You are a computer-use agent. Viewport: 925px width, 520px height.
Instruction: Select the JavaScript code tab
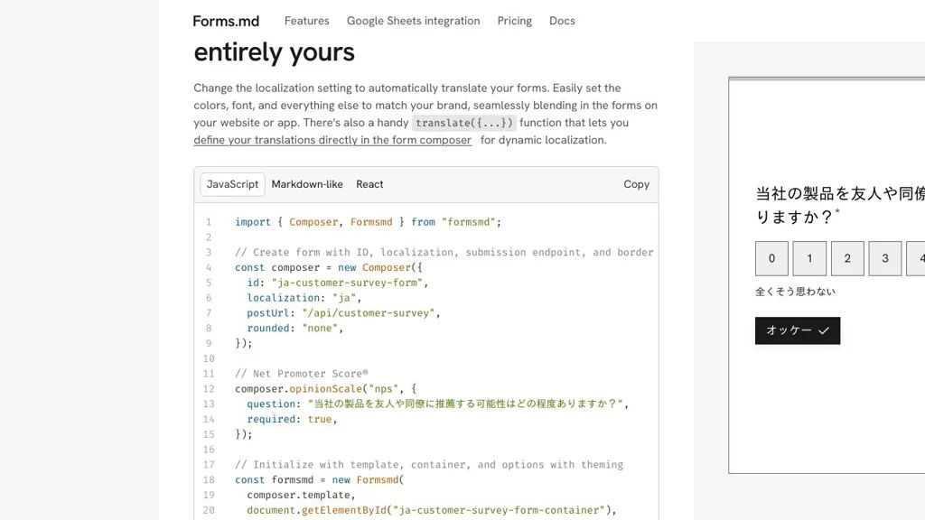232,184
